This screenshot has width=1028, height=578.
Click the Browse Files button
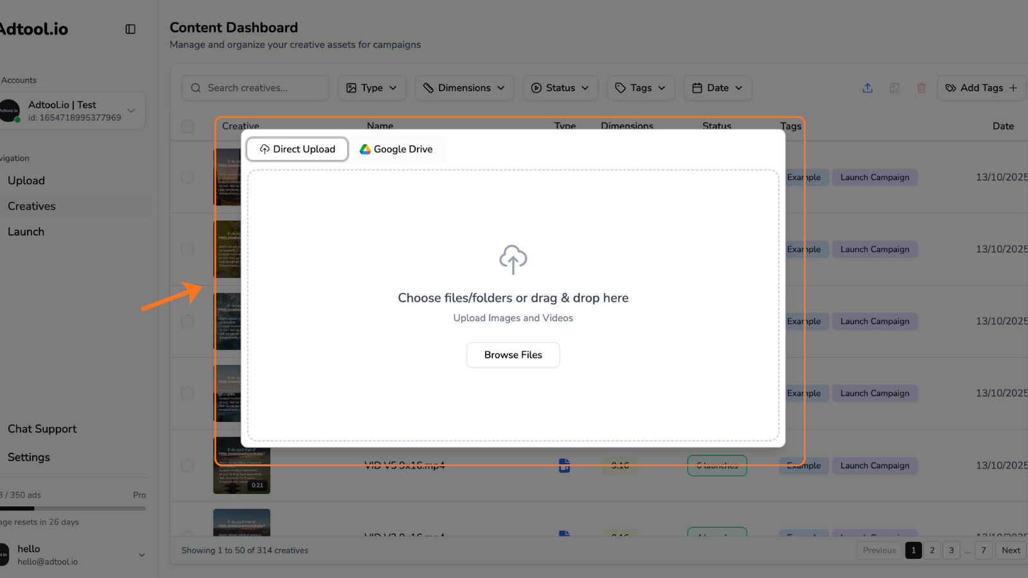click(x=513, y=355)
